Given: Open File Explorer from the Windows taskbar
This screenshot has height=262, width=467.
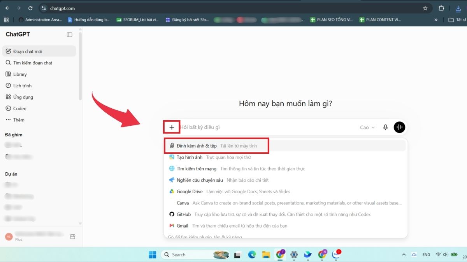Looking at the screenshot, I should point(266,255).
